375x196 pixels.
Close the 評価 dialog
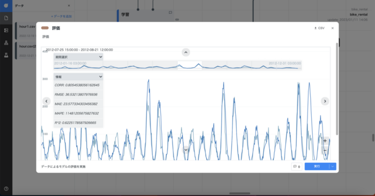tap(333, 28)
